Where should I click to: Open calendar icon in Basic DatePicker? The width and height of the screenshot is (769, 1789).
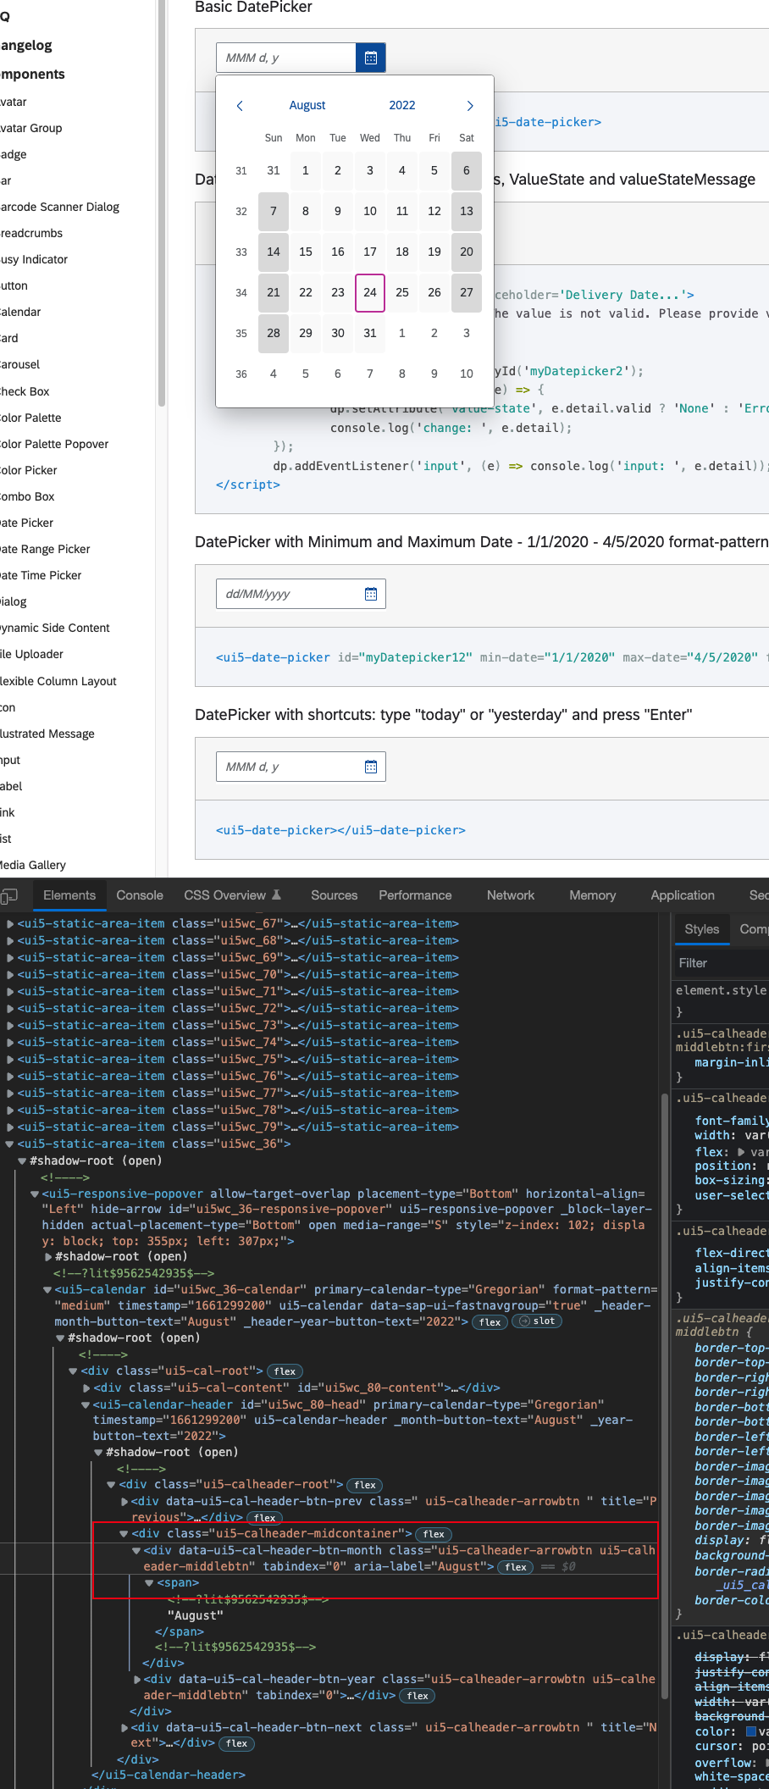pos(370,58)
